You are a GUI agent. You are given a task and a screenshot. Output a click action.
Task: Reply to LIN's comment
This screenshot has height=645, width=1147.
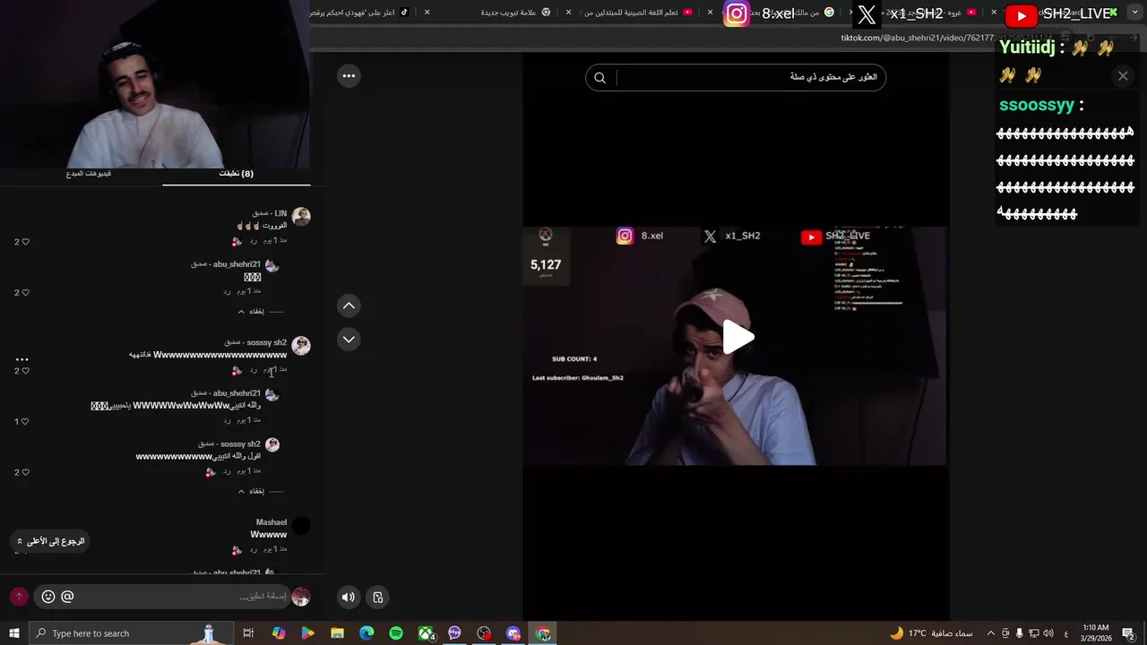254,241
